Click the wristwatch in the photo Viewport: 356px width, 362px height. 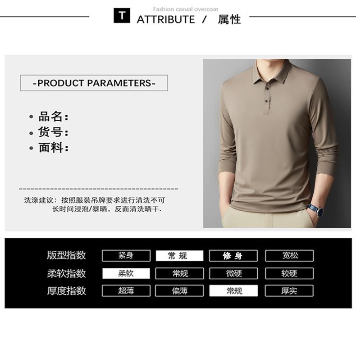[316, 210]
